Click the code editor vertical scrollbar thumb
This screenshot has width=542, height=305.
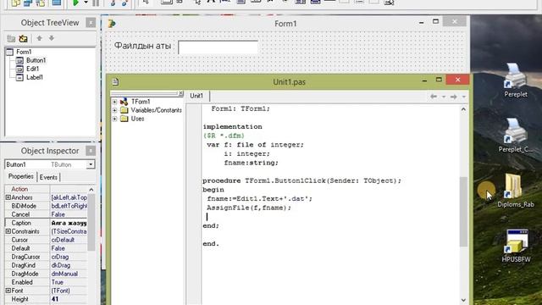click(463, 212)
